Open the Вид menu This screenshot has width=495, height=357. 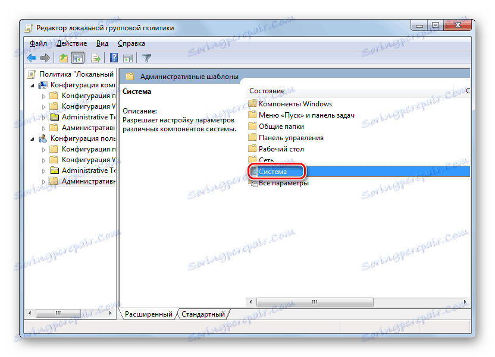tap(102, 43)
